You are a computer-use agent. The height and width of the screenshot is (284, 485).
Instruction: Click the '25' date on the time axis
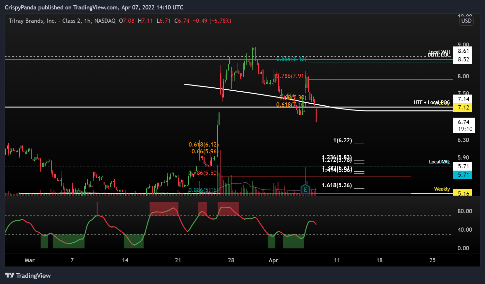432,260
